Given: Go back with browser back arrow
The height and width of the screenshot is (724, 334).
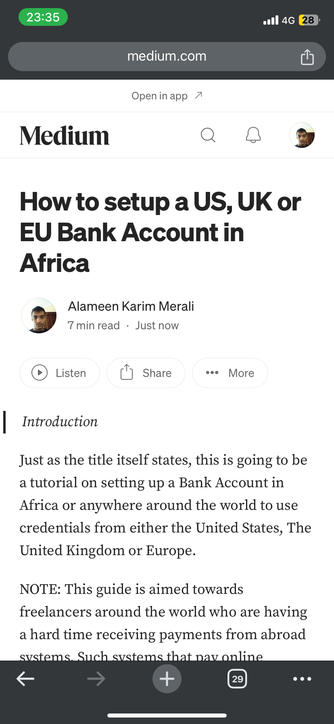Looking at the screenshot, I should tap(25, 679).
